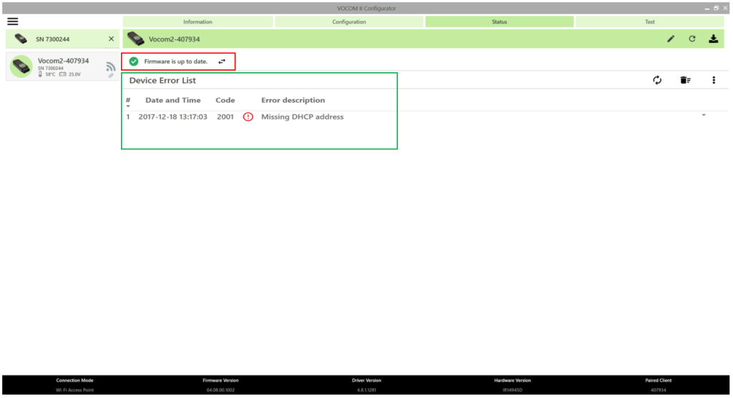The width and height of the screenshot is (733, 398).
Task: Switch to the Status tab
Action: [x=499, y=22]
